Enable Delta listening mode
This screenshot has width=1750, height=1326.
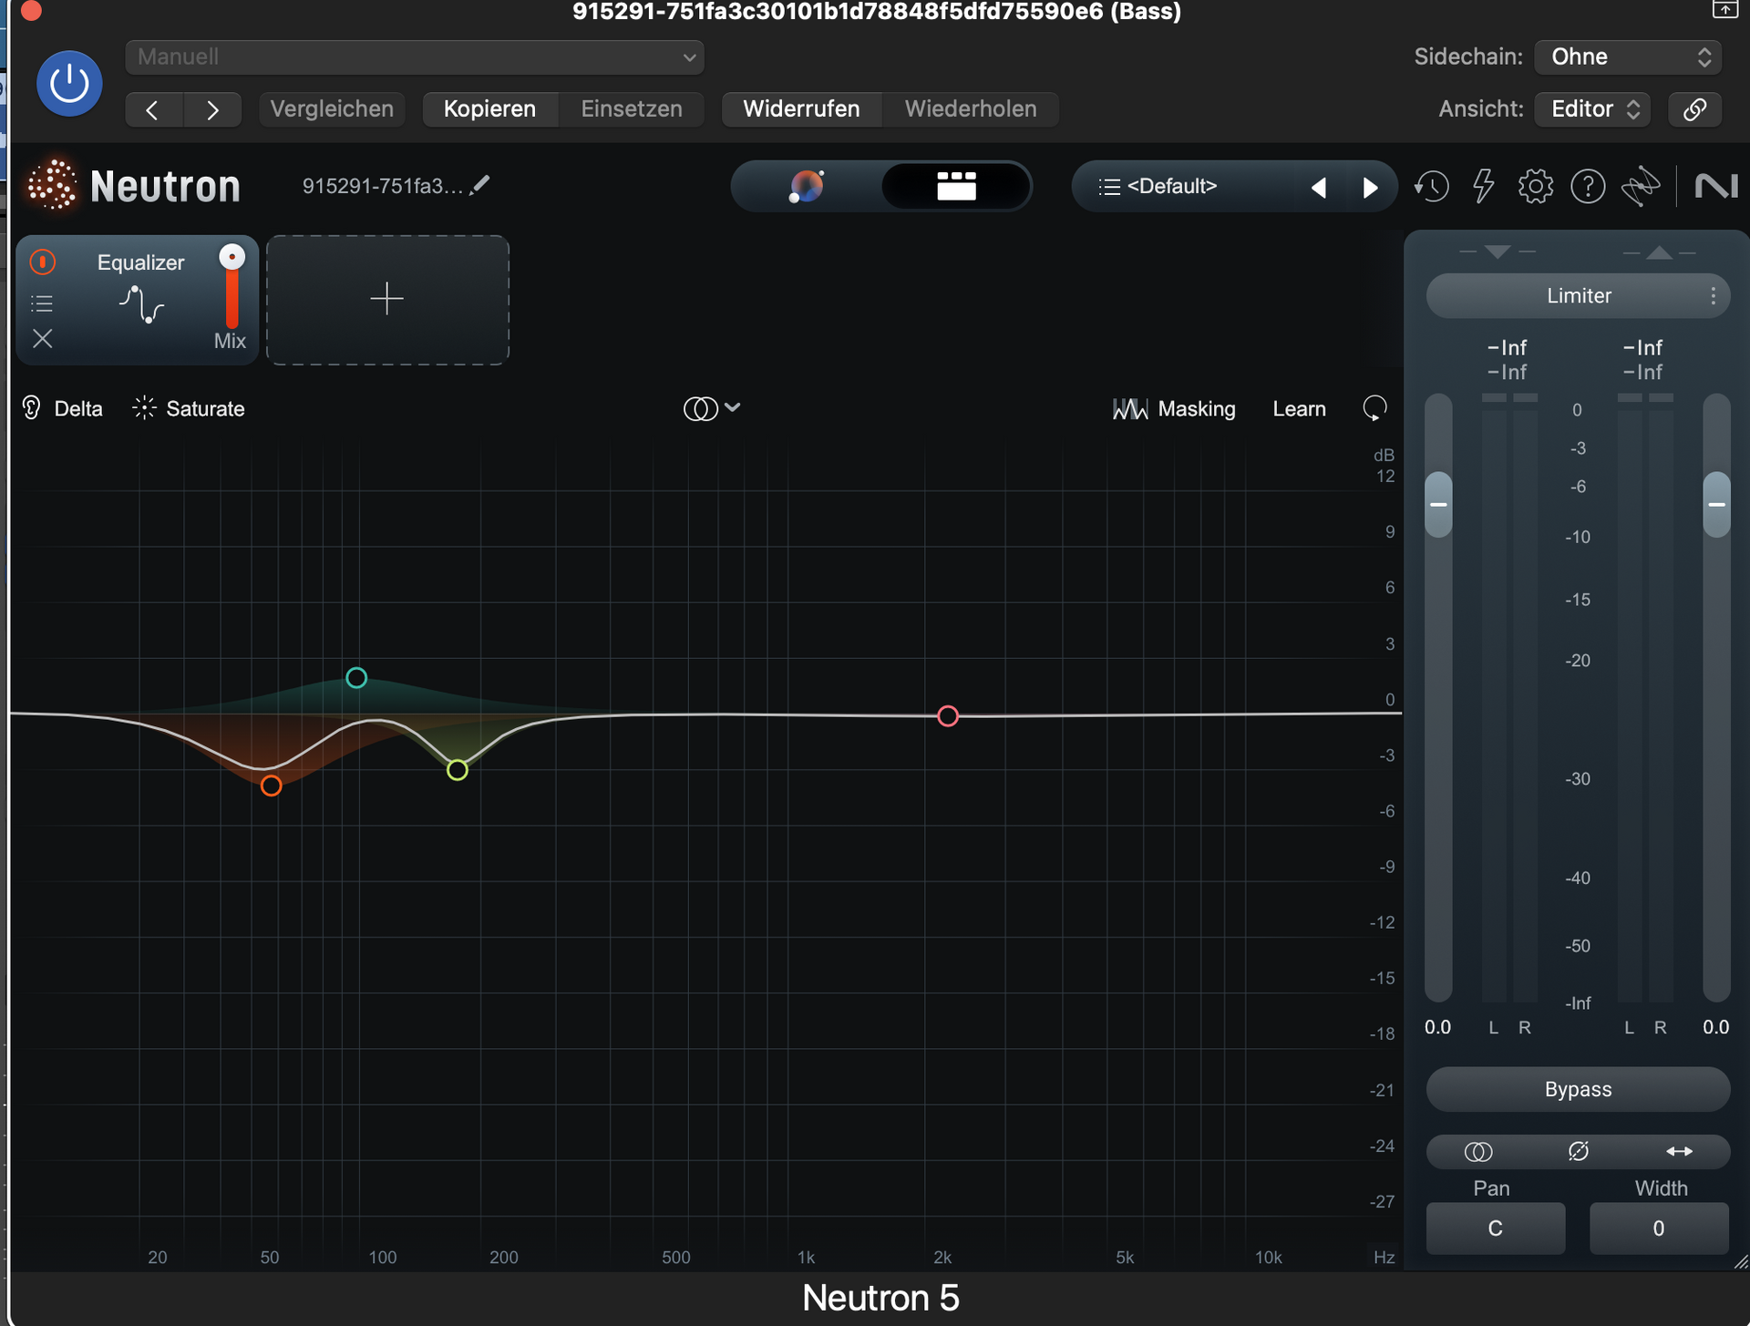(62, 408)
